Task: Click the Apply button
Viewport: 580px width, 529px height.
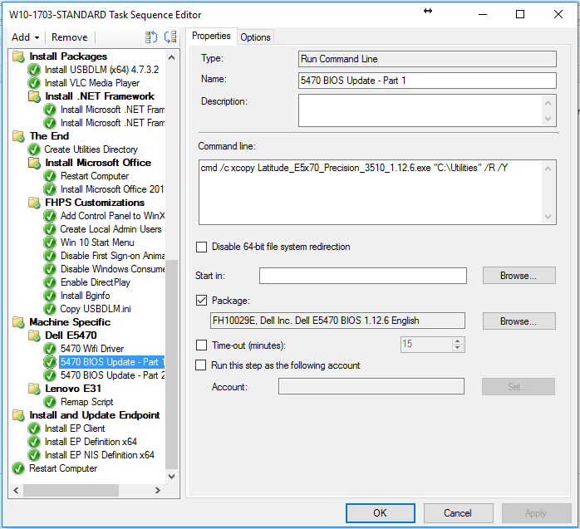Action: (536, 513)
